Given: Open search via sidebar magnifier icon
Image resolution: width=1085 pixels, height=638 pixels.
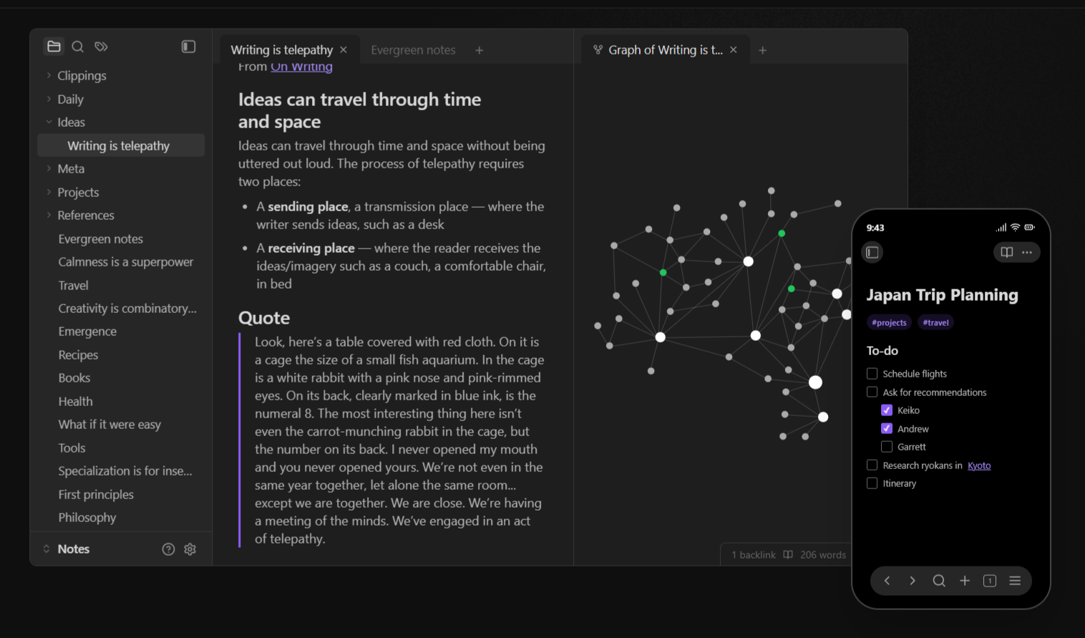Looking at the screenshot, I should pos(78,47).
